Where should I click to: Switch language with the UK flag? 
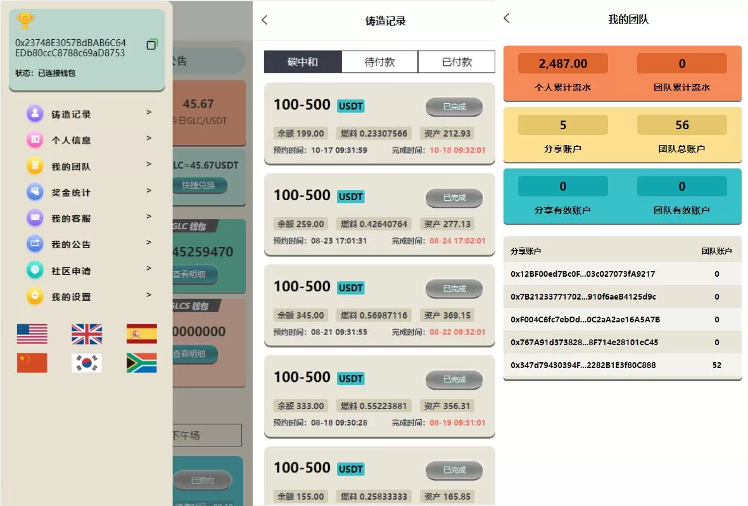(x=87, y=334)
